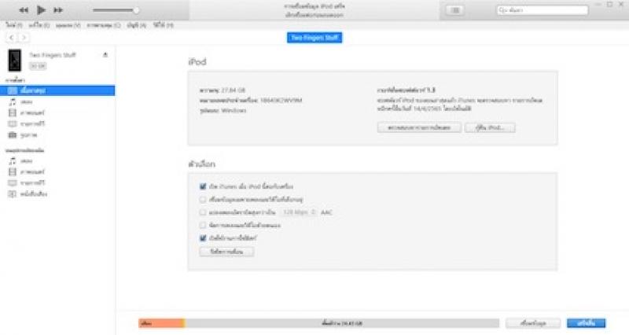629x335 pixels.
Task: Click the Restore iPod... button
Action: (x=490, y=127)
